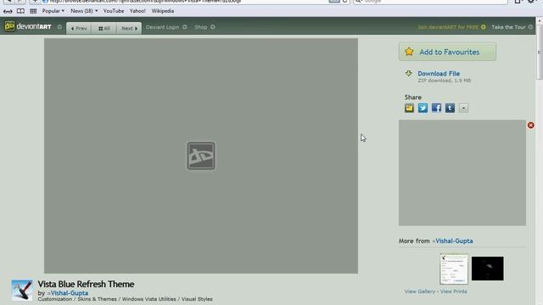Image resolution: width=543 pixels, height=305 pixels.
Task: Open Deviant Login dropdown arrow icon
Action: coord(185,27)
